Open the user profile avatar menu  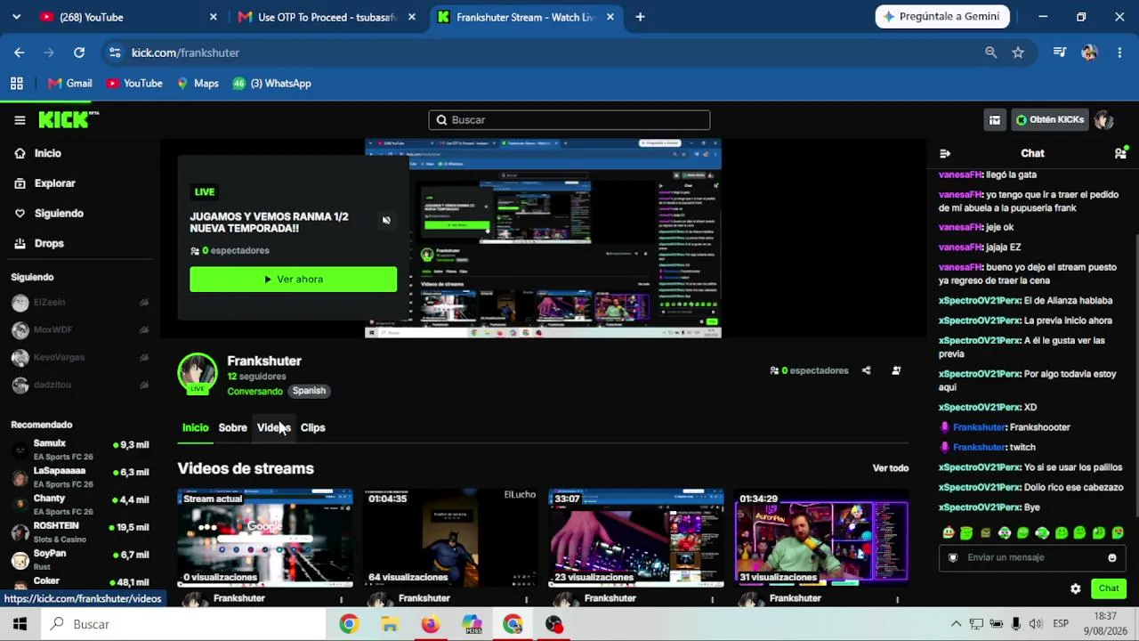[x=1104, y=120]
